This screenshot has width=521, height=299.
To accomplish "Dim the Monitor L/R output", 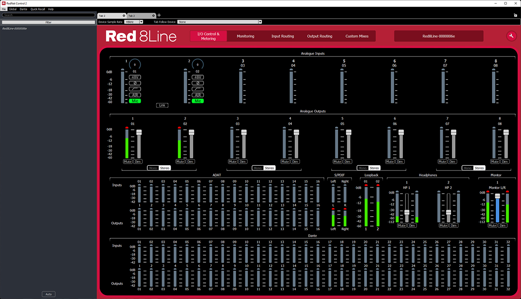I will click(503, 226).
